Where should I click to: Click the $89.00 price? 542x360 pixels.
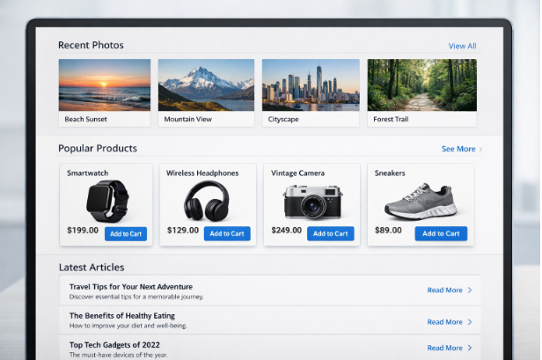[388, 231]
